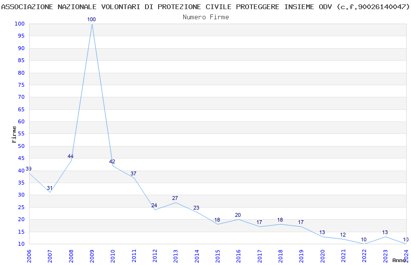Click the 12 data label for 2021
This screenshot has width=411, height=265.
343,235
